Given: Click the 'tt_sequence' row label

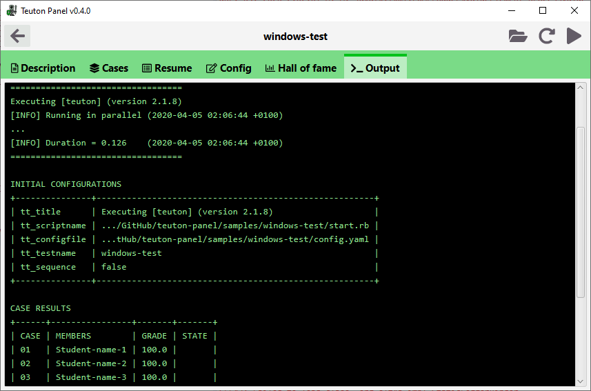Looking at the screenshot, I should coord(48,267).
